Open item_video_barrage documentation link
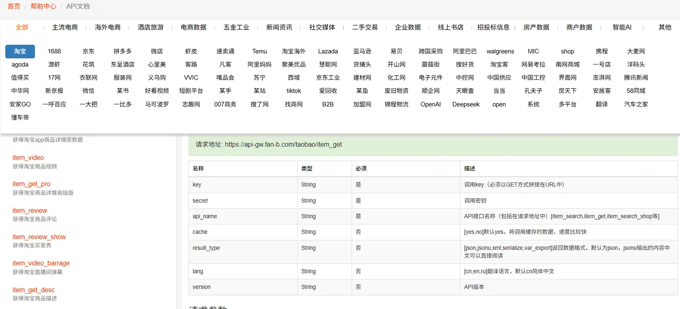 (41, 263)
